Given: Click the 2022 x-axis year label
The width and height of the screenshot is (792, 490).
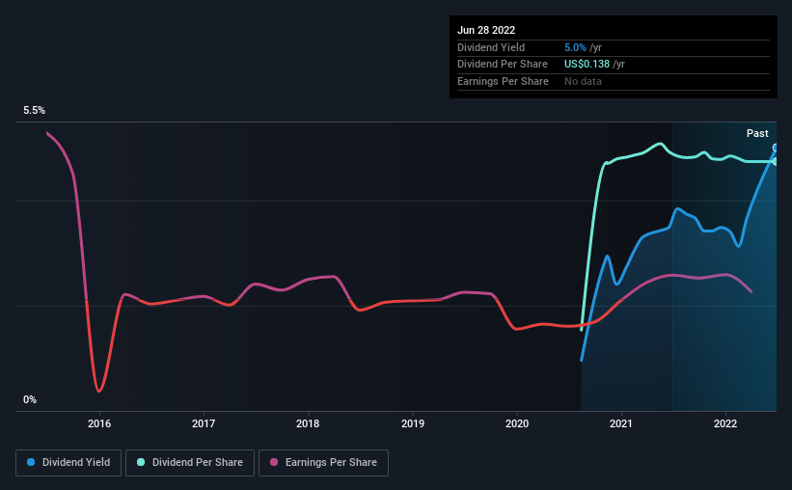Looking at the screenshot, I should [725, 423].
